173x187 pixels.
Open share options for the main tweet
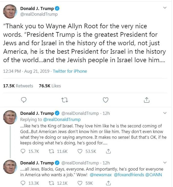tap(147, 100)
